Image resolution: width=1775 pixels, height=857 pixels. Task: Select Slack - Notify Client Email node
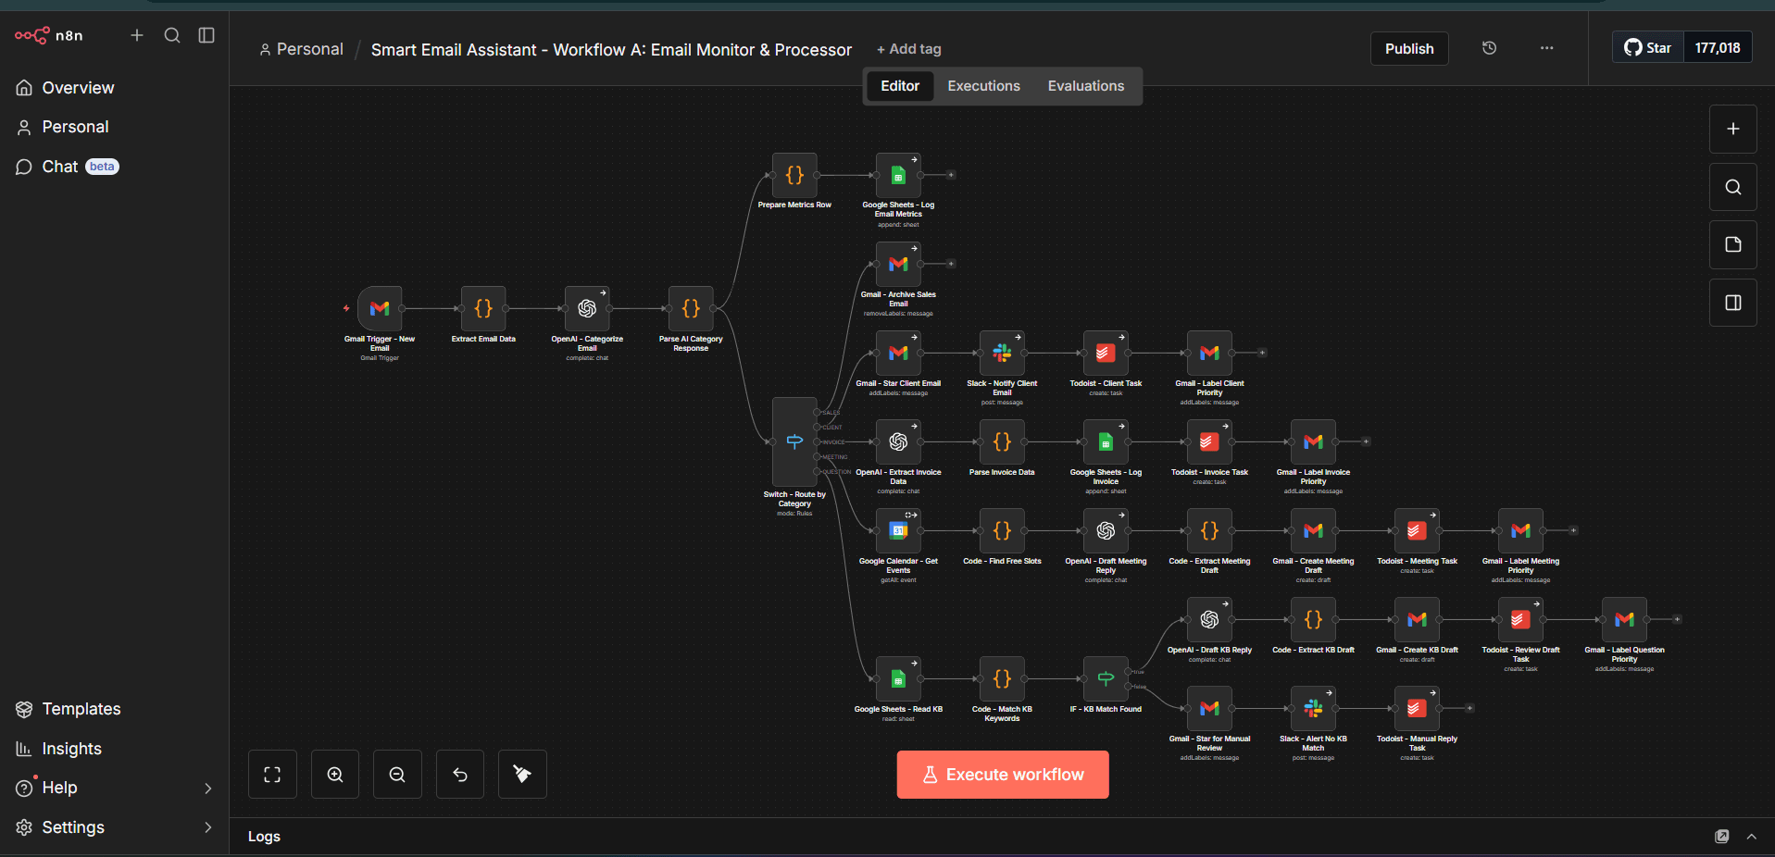[1002, 353]
